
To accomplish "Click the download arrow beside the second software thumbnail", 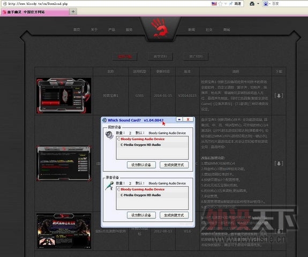I will [x=279, y=163].
